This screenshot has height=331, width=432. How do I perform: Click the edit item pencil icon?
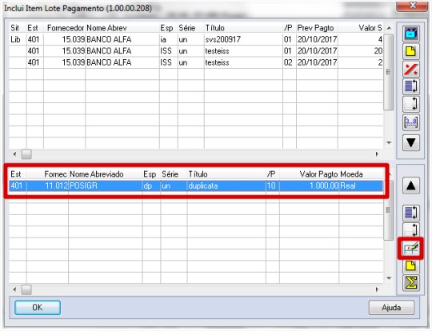(x=410, y=249)
